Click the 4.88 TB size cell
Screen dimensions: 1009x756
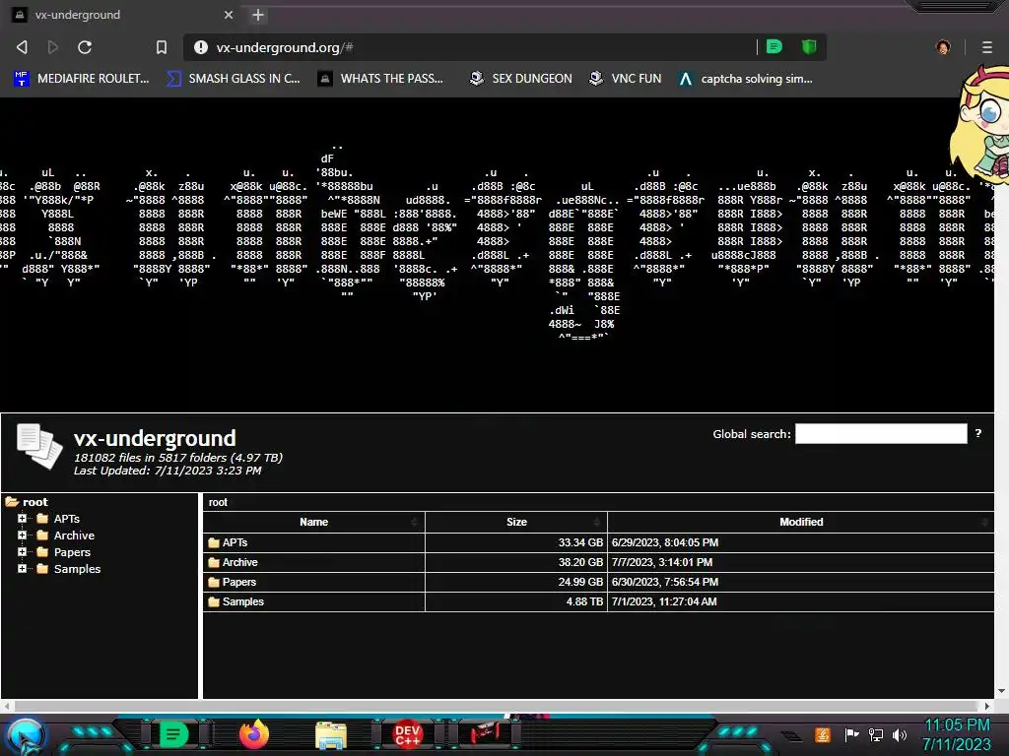tap(516, 601)
